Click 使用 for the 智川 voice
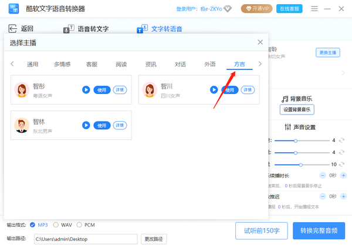 (230, 90)
